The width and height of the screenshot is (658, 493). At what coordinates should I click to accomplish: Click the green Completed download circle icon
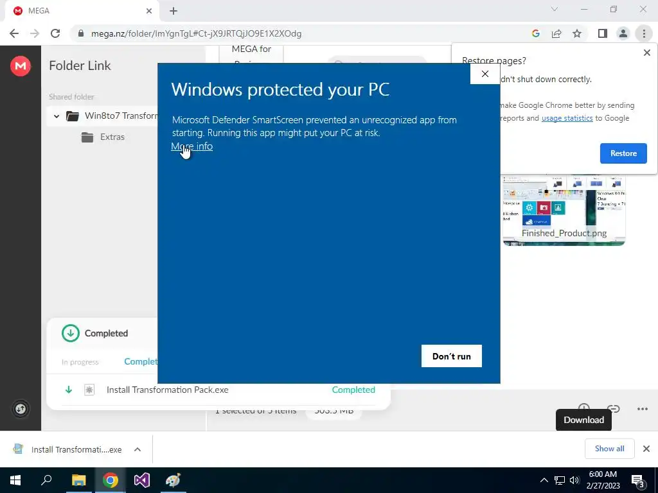[x=71, y=333]
